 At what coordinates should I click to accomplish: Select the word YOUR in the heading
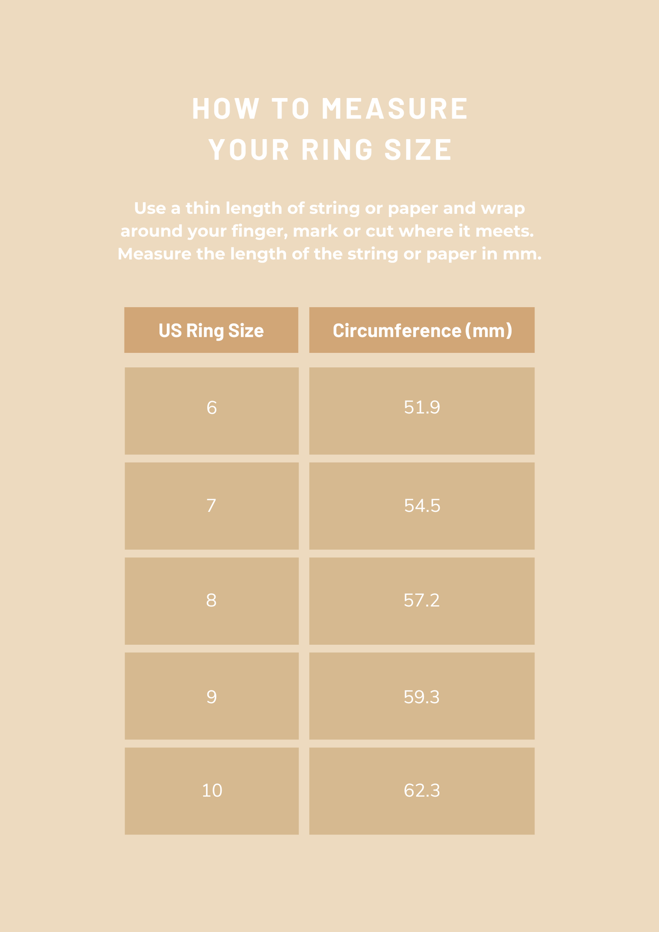click(x=249, y=149)
